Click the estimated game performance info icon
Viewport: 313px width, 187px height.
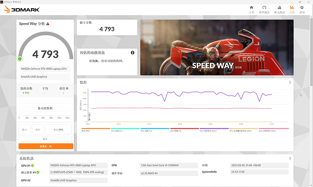133,53
